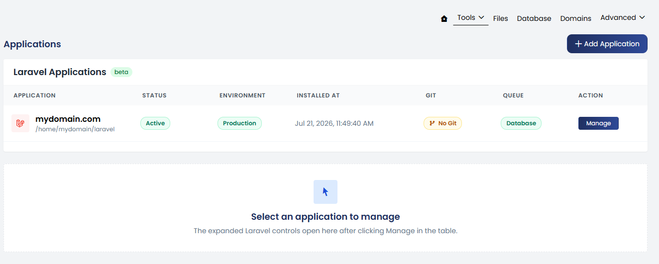Click the STATUS column header
The height and width of the screenshot is (264, 659).
[154, 95]
